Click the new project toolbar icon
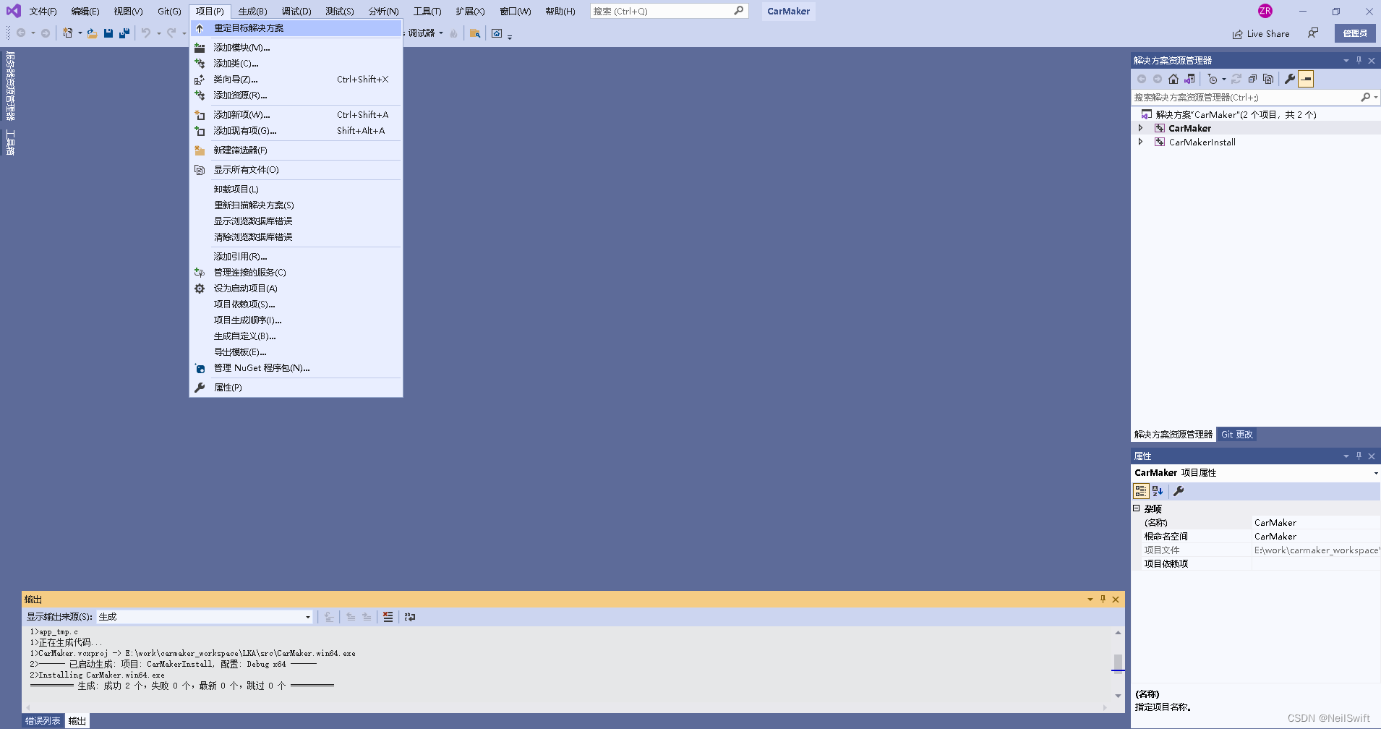This screenshot has height=729, width=1381. pyautogui.click(x=68, y=33)
